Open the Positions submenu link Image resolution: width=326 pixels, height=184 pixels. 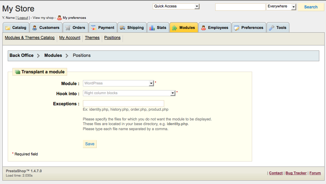[112, 38]
